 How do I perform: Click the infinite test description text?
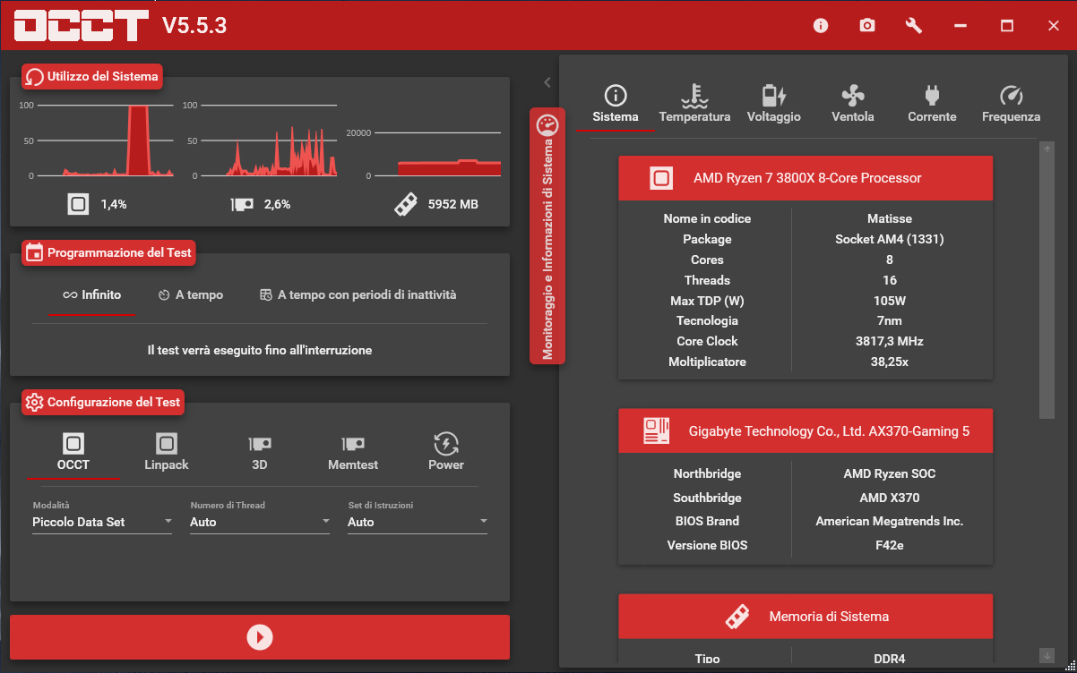pyautogui.click(x=260, y=350)
